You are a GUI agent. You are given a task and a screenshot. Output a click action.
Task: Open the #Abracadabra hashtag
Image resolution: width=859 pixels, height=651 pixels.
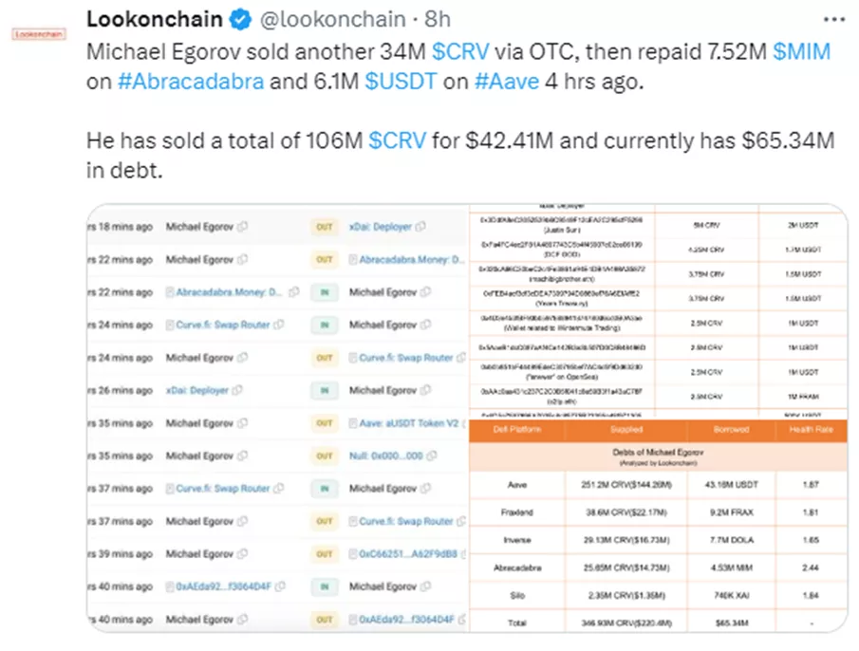[191, 82]
